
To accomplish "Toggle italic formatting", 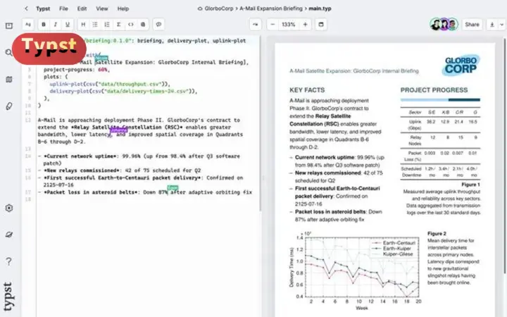I will [56, 24].
